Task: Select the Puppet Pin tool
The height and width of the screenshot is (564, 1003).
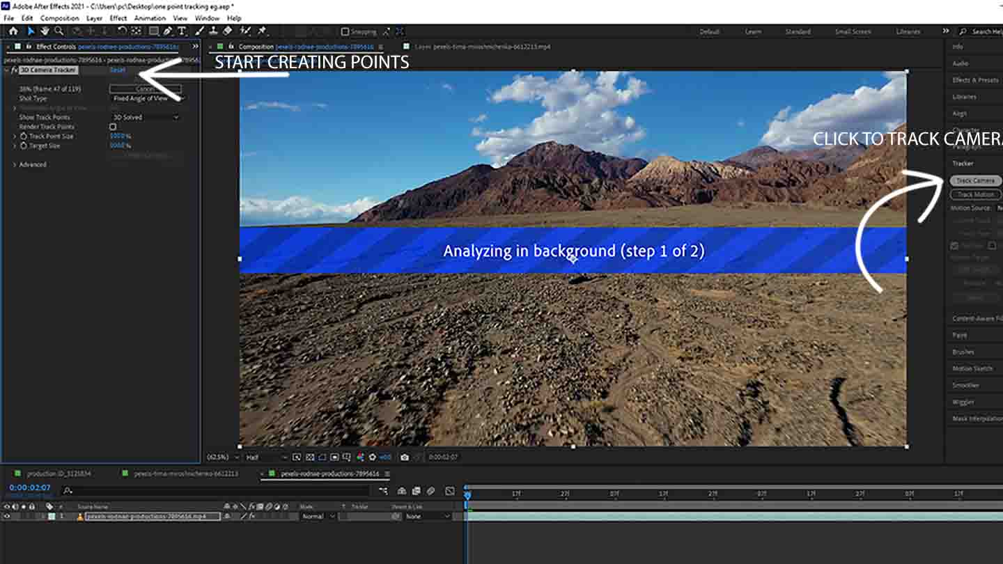Action: point(261,31)
